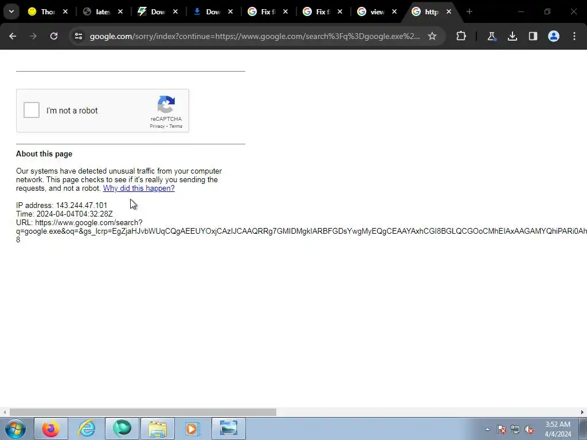Open reCAPTCHA Terms link
The image size is (587, 440).
tap(175, 126)
